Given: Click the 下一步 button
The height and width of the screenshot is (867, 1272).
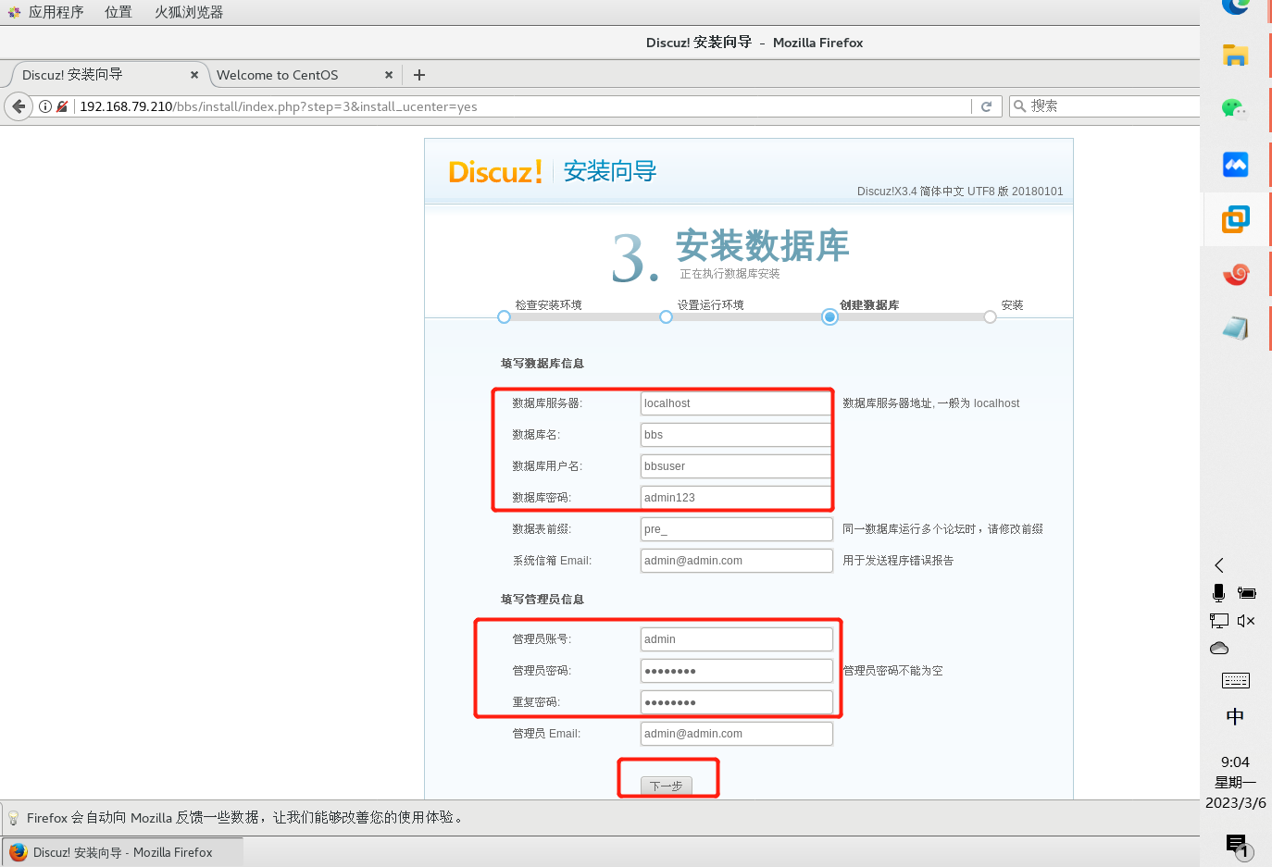Looking at the screenshot, I should (x=667, y=786).
